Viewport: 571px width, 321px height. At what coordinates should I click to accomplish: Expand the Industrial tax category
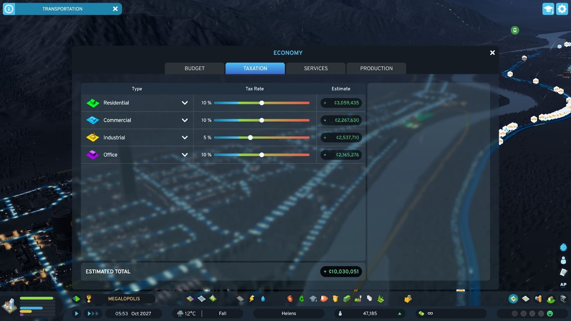click(x=185, y=137)
